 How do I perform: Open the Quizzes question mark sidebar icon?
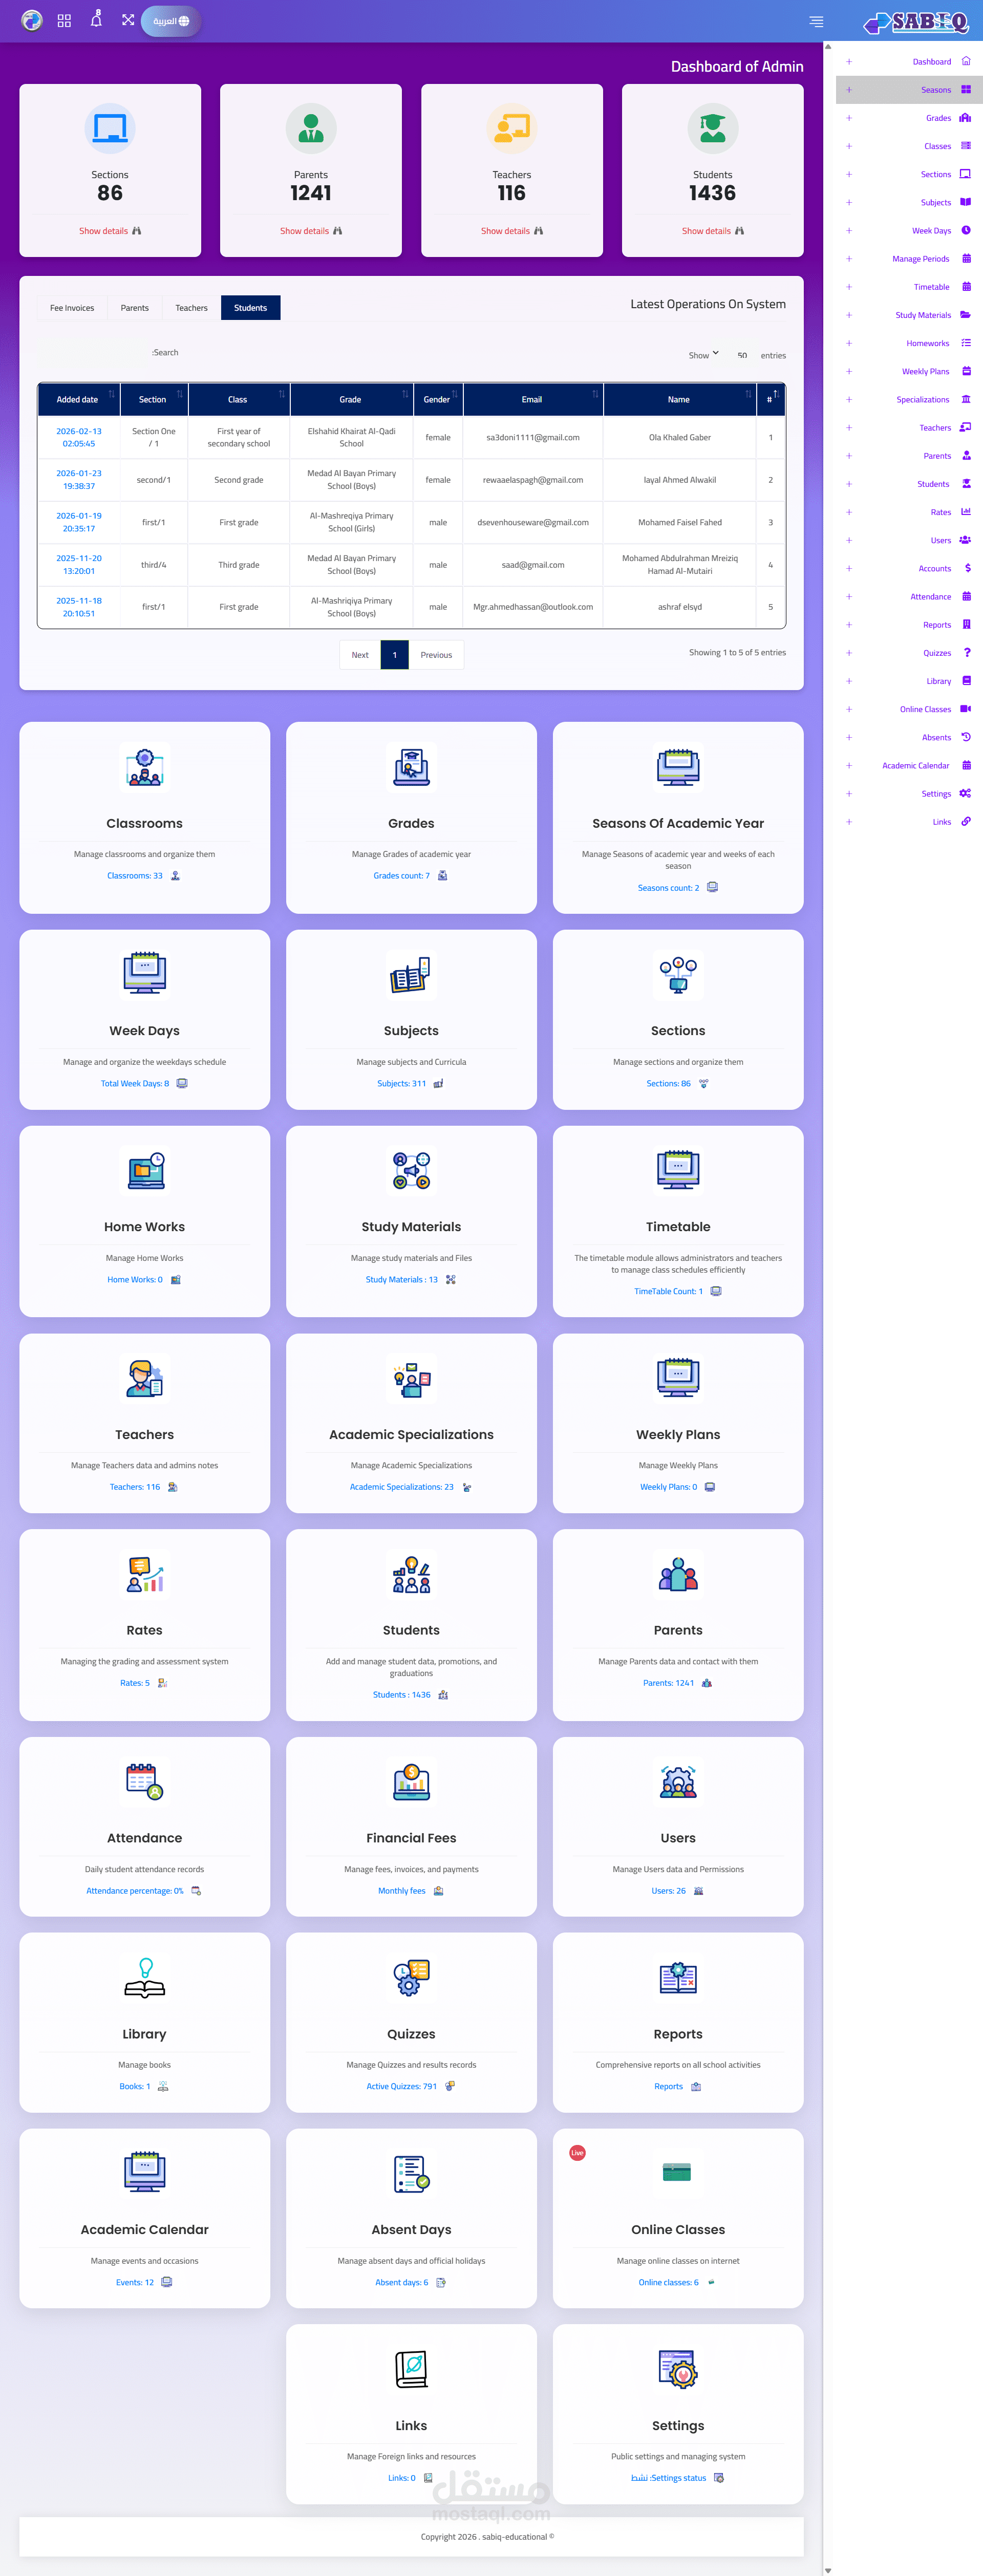pos(966,653)
